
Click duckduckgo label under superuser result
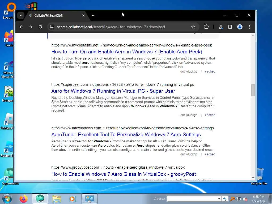click(x=189, y=115)
